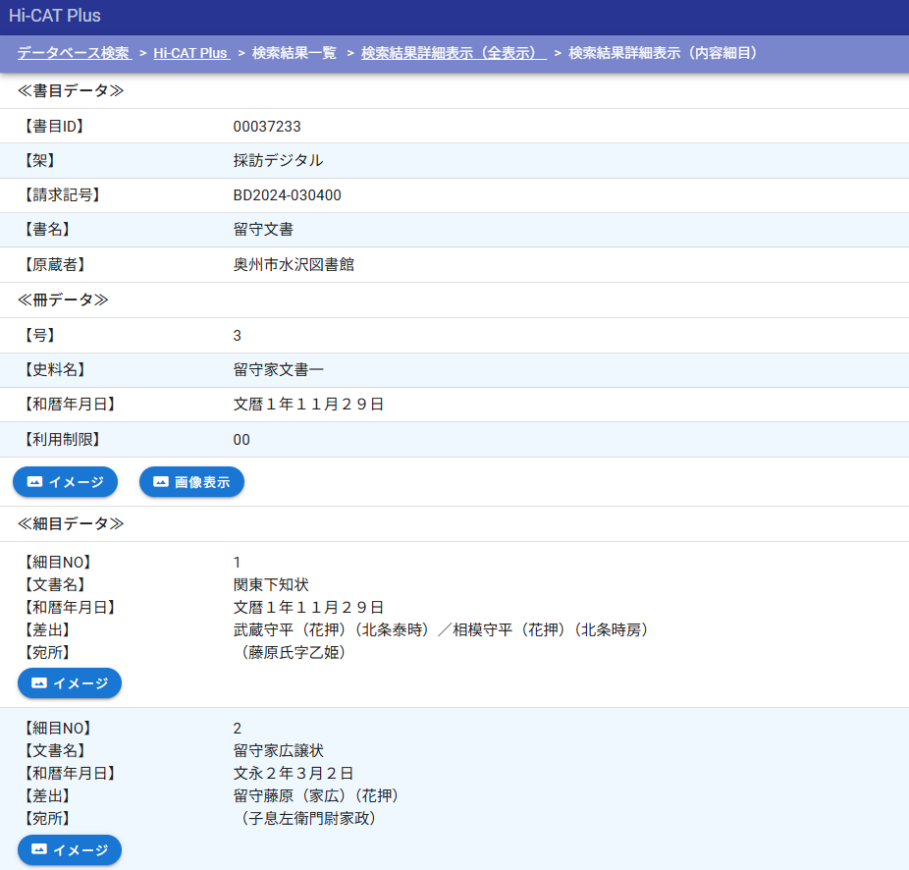Open イメージ for 冊データ section
This screenshot has height=870, width=909.
pyautogui.click(x=66, y=482)
